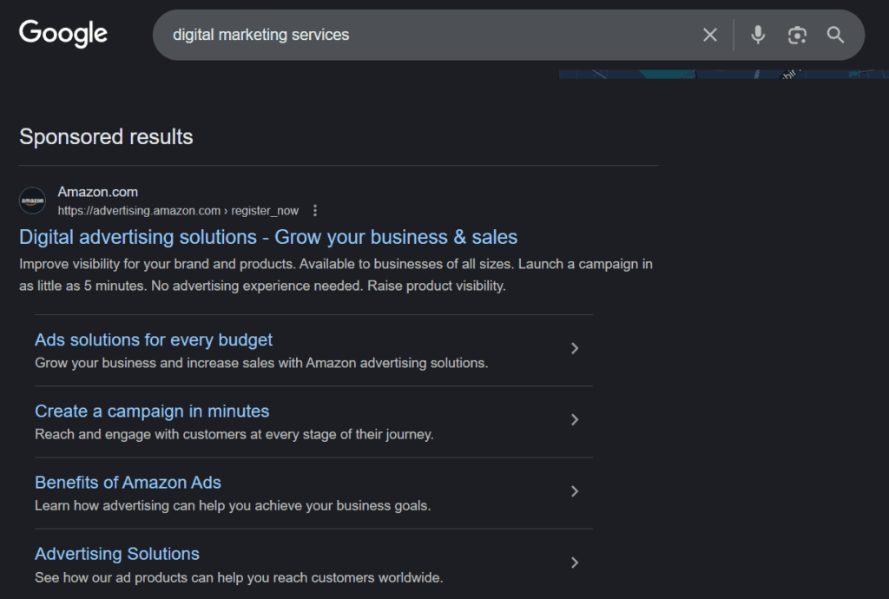Viewport: 889px width, 599px height.
Task: Open the 'Advertising Solutions' sitelink
Action: click(117, 554)
